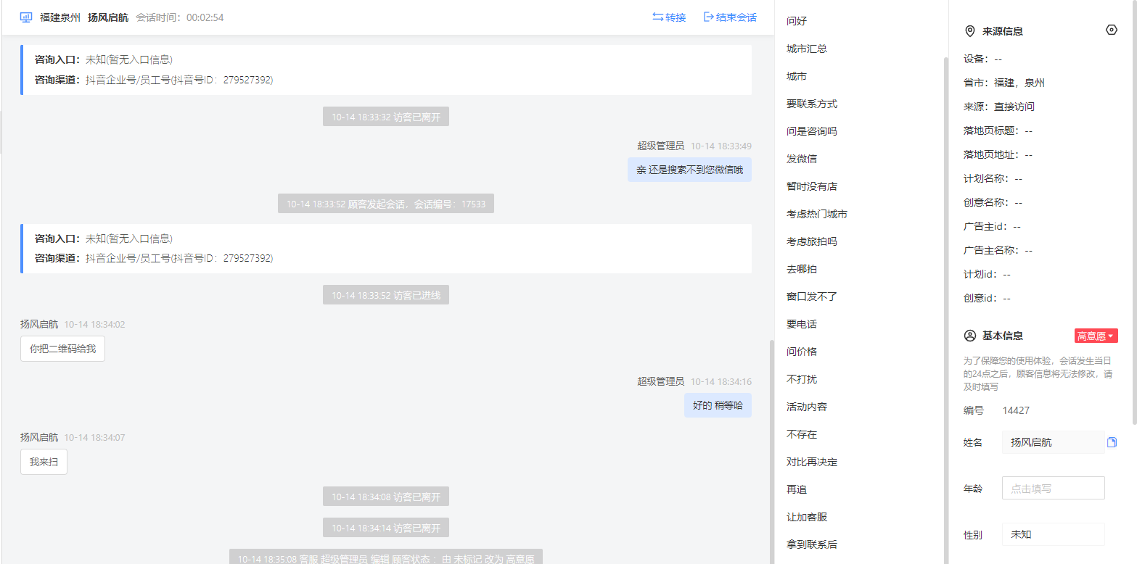Click the notice 10-14 18:33:32 访客已离开
Viewport: 1137px width, 564px height.
point(386,117)
